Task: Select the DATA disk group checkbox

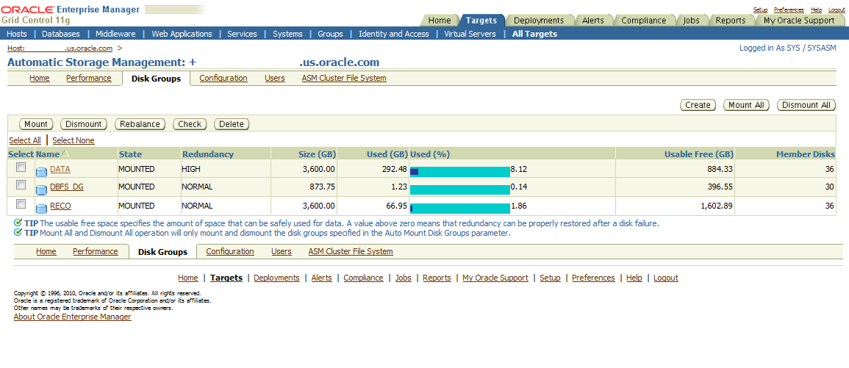Action: click(x=21, y=168)
